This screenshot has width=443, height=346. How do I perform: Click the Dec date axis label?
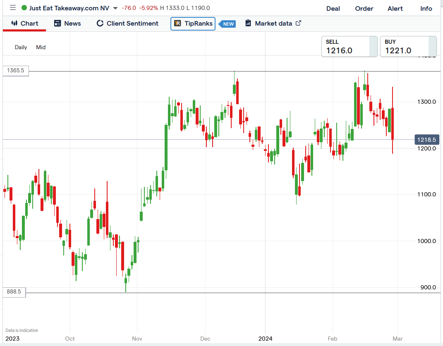coord(205,339)
